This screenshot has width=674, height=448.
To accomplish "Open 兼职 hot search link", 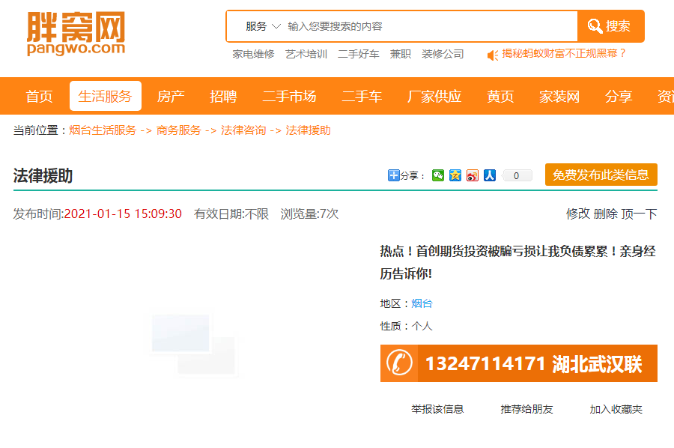I will 401,54.
